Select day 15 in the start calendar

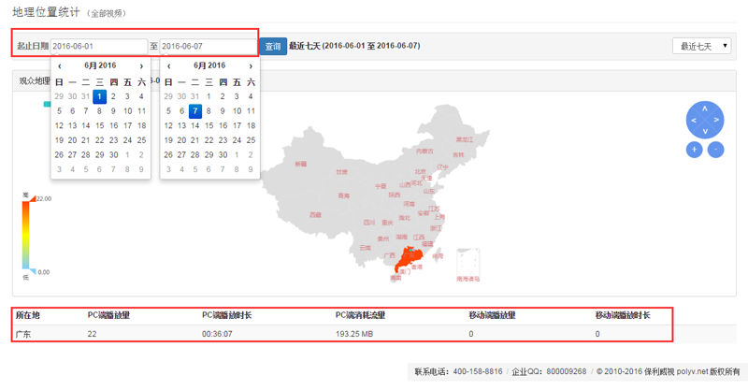pyautogui.click(x=100, y=125)
